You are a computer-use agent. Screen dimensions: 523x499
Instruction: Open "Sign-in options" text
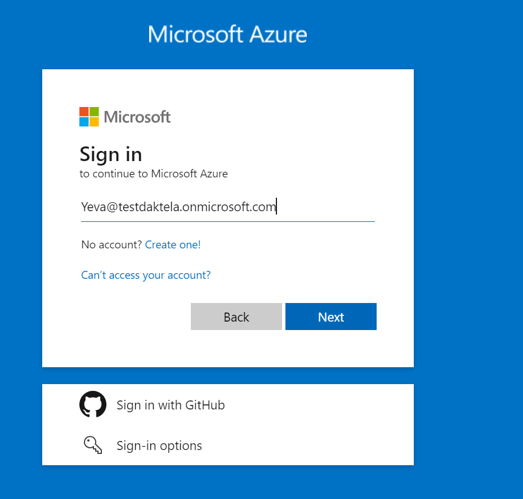pos(159,445)
